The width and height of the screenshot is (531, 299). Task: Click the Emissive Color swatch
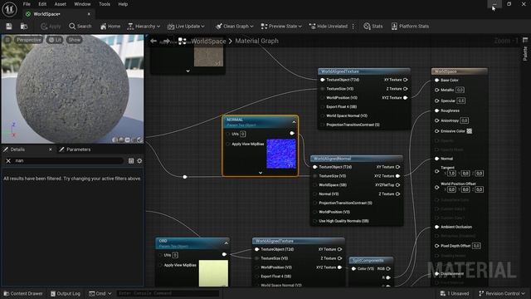470,131
